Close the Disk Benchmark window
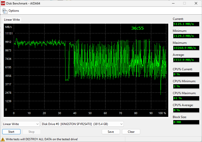This screenshot has height=142, width=202. pos(196,3)
